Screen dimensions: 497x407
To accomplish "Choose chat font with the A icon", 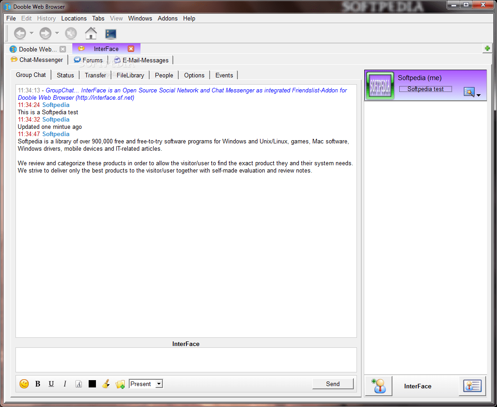I will (x=79, y=384).
